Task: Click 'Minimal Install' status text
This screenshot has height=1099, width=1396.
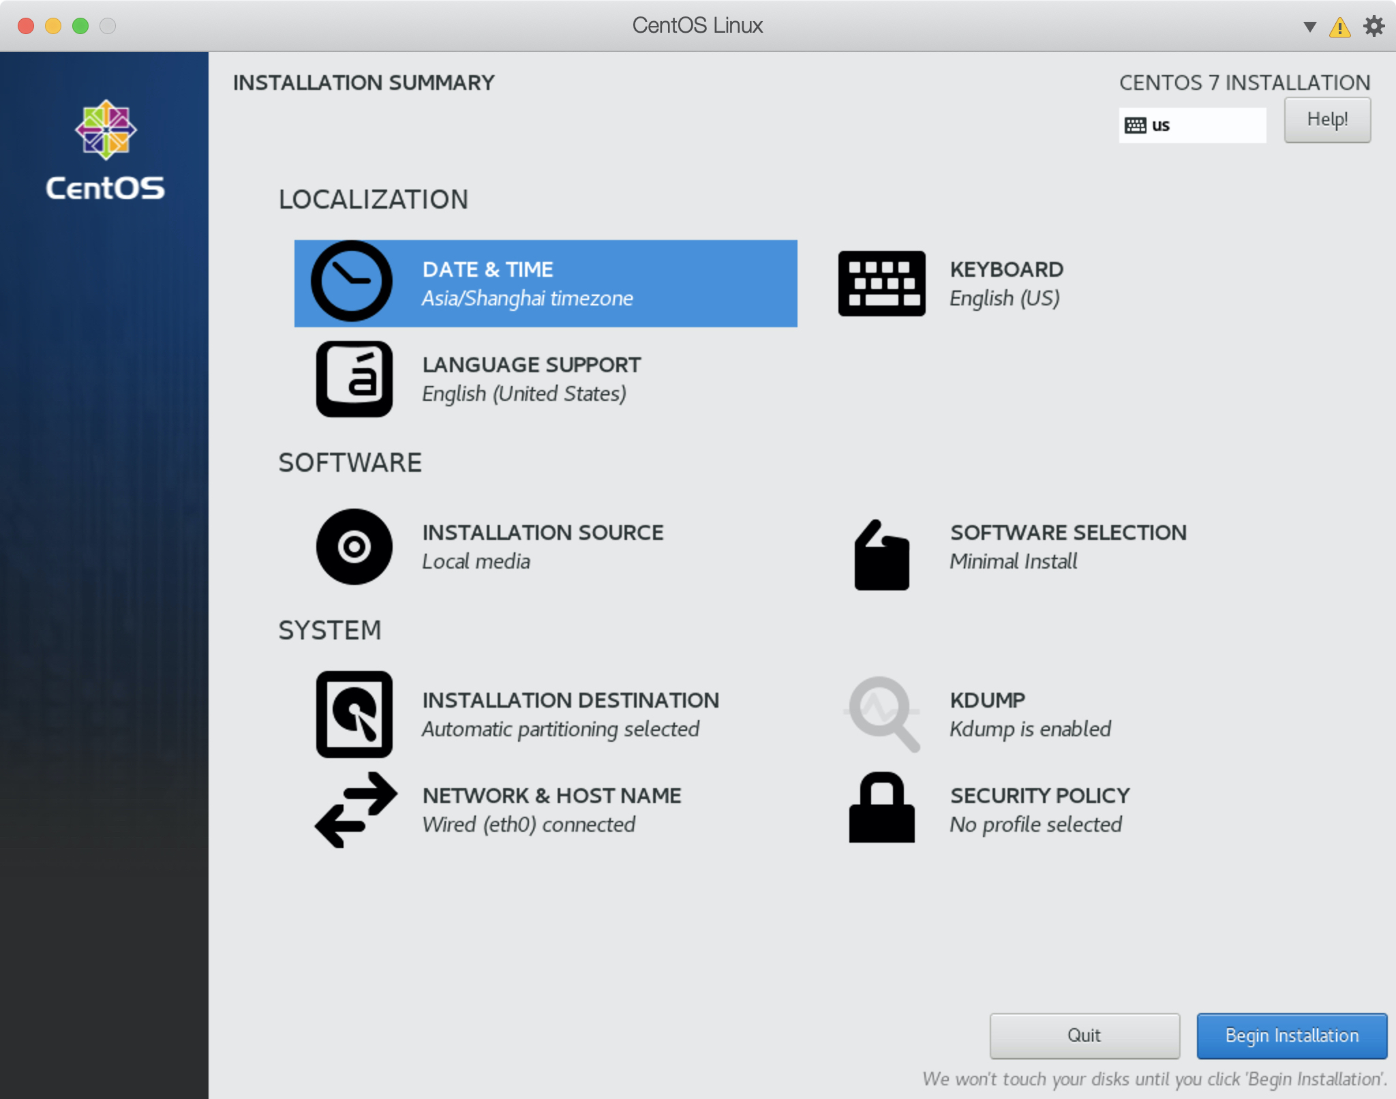Action: coord(1013,562)
